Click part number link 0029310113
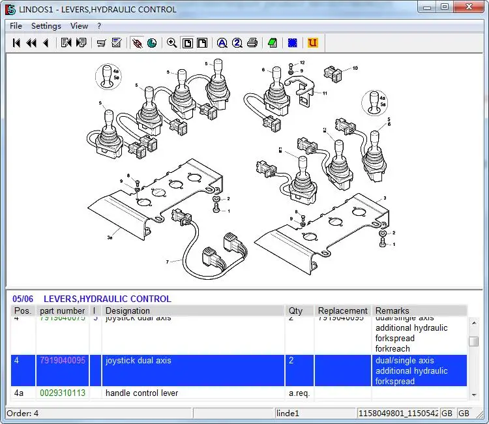The height and width of the screenshot is (424, 489). point(63,393)
